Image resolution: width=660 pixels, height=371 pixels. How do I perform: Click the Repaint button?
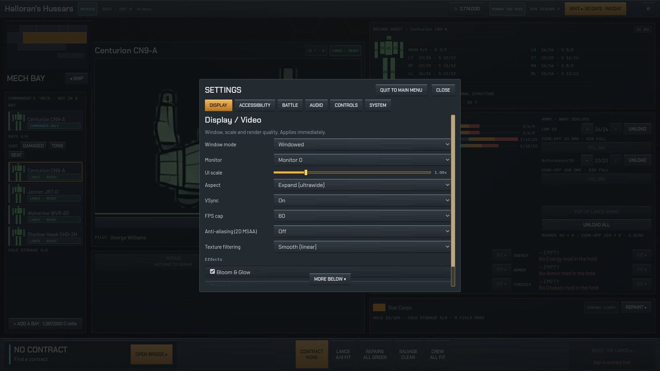636,308
